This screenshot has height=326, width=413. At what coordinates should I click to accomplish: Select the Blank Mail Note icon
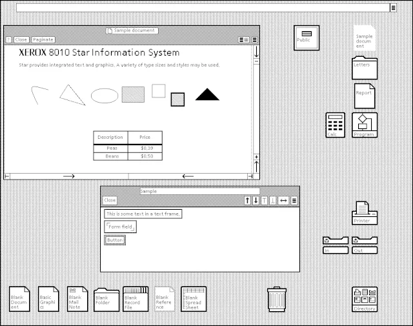[77, 299]
